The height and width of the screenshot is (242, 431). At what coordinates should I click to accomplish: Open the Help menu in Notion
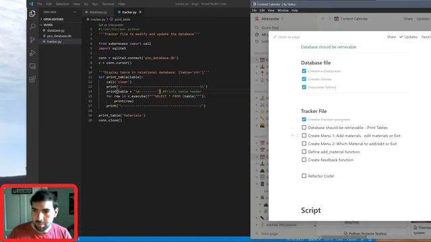[295, 11]
